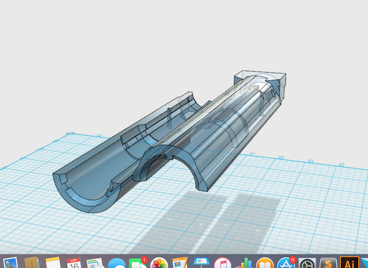Launch Pages from the dock
The height and width of the screenshot is (268, 368).
[x=180, y=263]
